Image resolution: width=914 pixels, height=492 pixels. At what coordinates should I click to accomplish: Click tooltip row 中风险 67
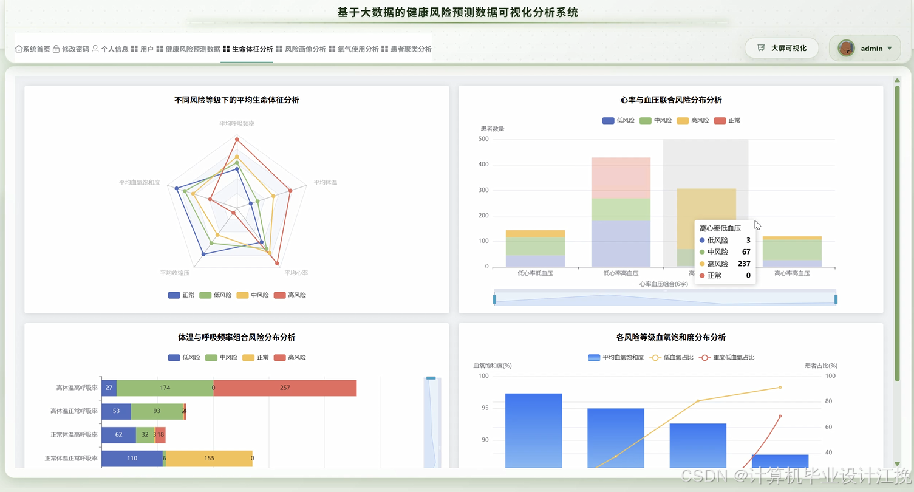pyautogui.click(x=725, y=252)
